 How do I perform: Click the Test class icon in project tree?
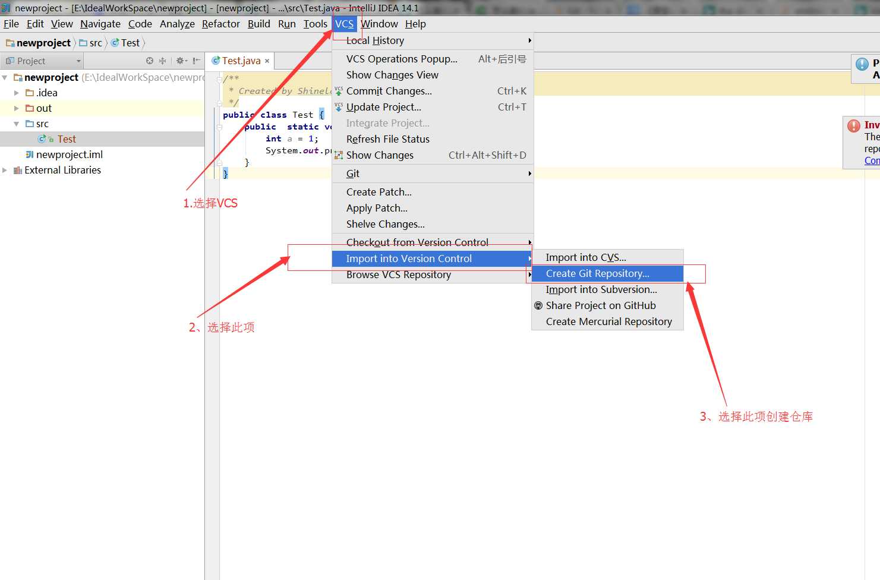[43, 139]
